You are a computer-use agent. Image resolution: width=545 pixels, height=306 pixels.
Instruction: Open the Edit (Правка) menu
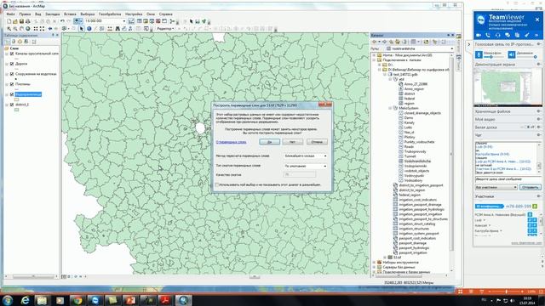tap(25, 14)
